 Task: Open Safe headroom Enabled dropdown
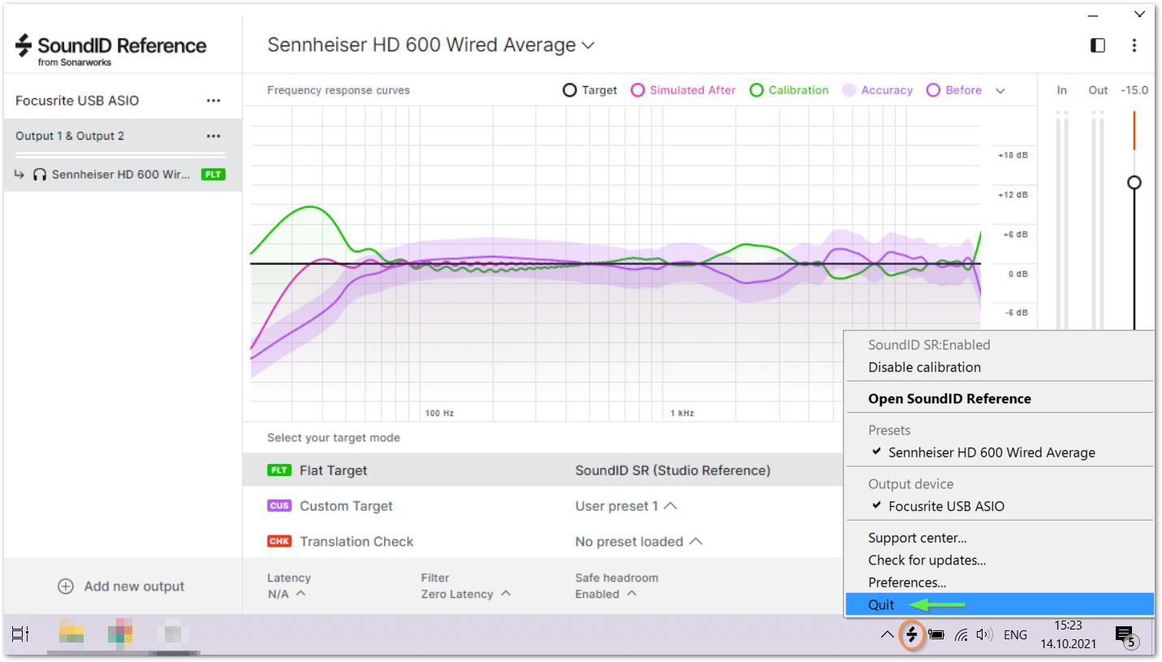coord(605,594)
